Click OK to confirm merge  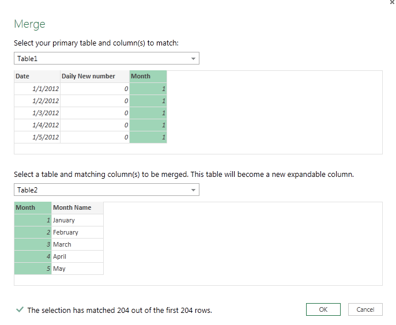pyautogui.click(x=323, y=309)
